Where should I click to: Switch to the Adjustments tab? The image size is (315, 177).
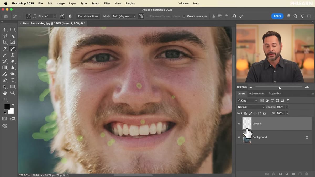257,93
